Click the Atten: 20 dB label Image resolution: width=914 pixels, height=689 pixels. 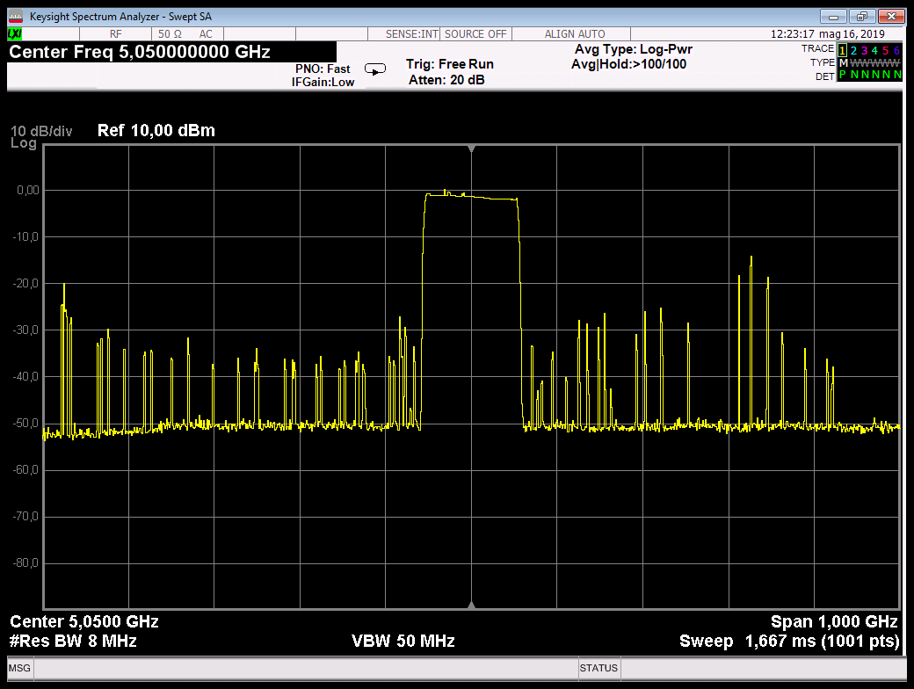(446, 80)
